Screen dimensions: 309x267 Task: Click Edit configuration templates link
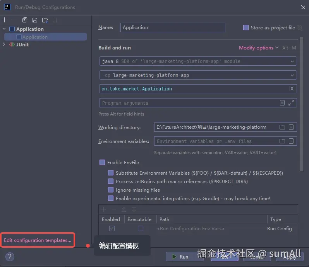[38, 240]
